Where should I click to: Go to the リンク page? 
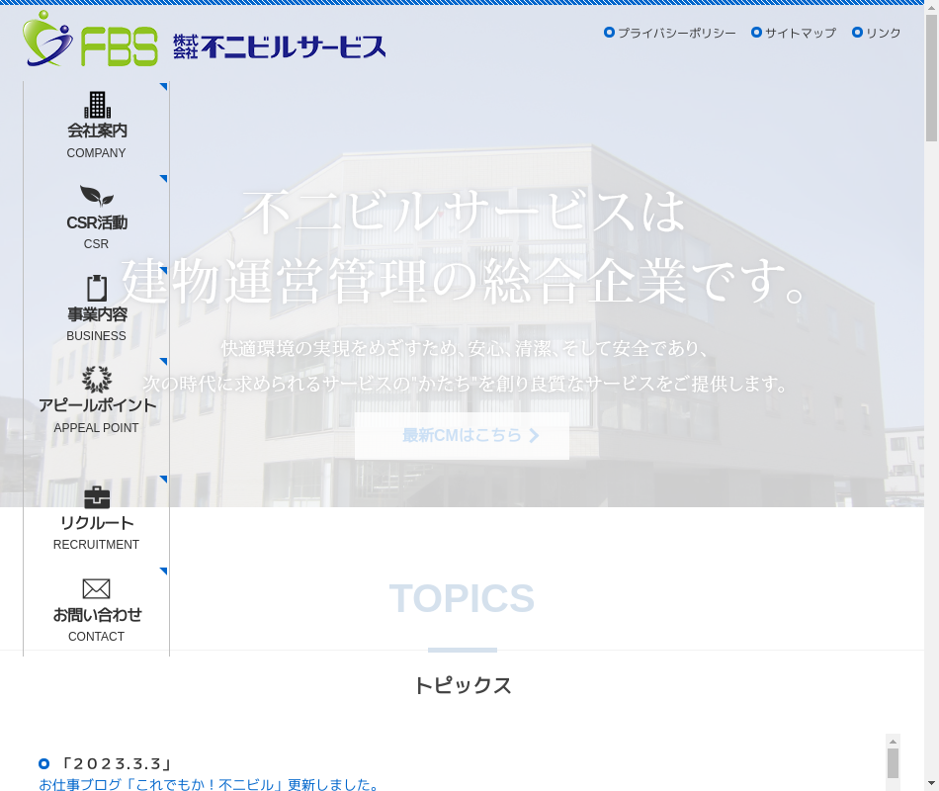[883, 33]
